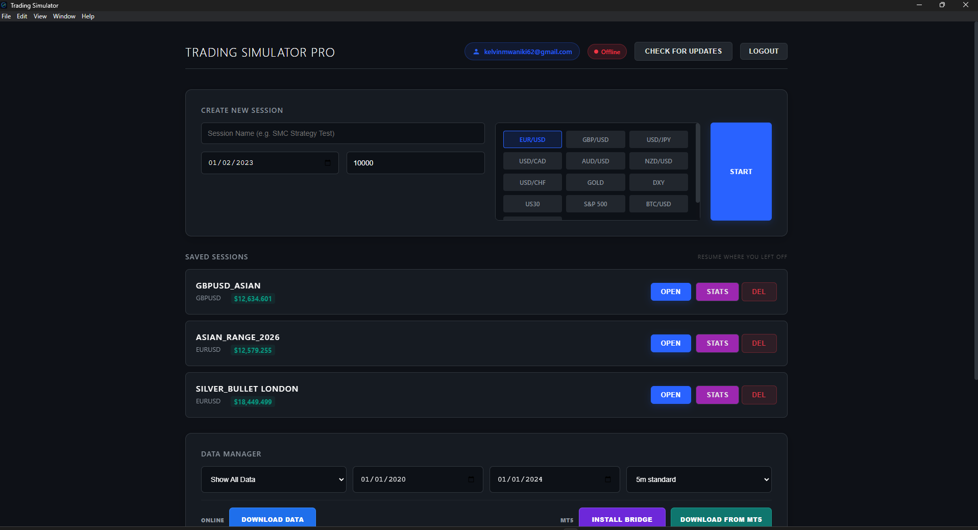Screen dimensions: 978x530
Task: Click the LOGOUT button
Action: 764,51
